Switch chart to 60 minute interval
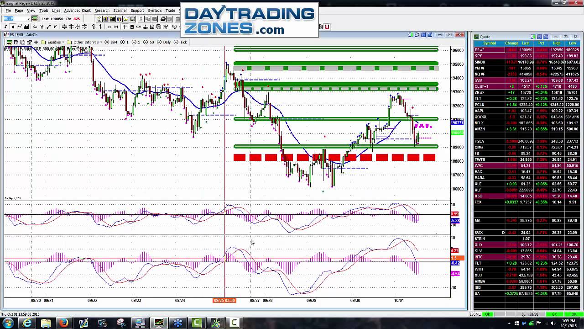584x329 pixels. pyautogui.click(x=149, y=42)
